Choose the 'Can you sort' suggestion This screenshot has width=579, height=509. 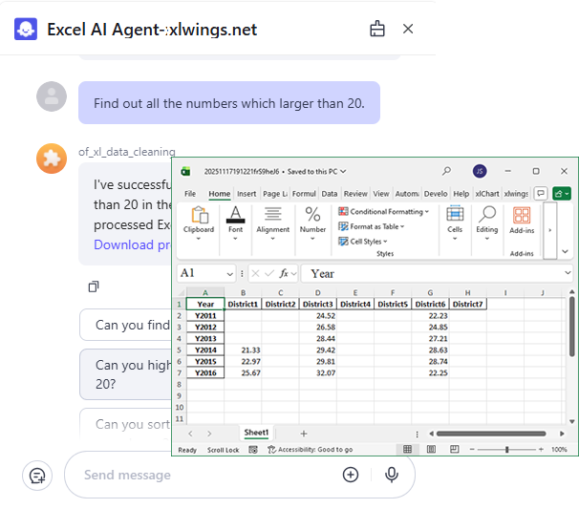point(125,424)
